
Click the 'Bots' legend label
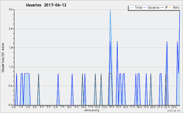pos(176,7)
